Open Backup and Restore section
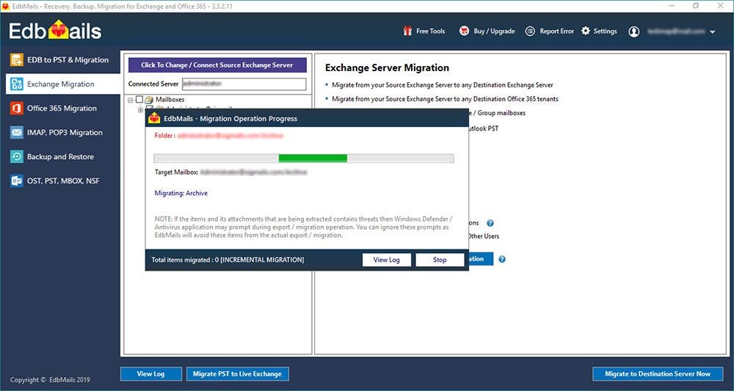The image size is (734, 391). (63, 157)
